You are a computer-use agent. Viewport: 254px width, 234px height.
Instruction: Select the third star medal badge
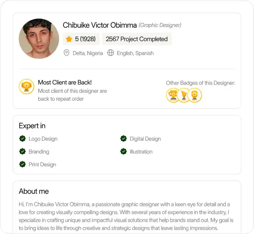pos(194,95)
